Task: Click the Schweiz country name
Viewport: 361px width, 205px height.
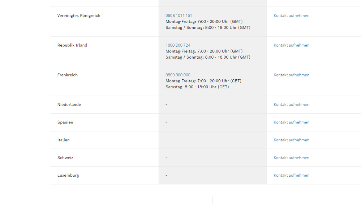Action: tap(65, 158)
